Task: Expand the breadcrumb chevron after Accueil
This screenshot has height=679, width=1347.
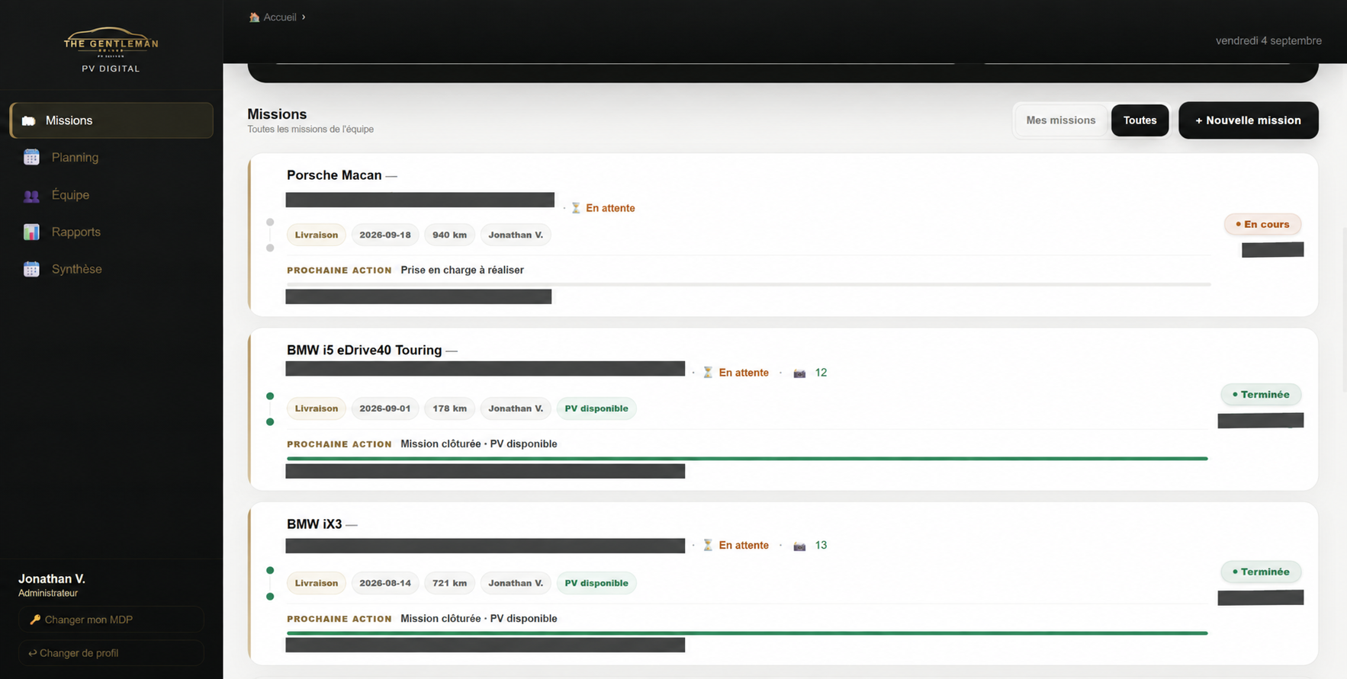Action: [304, 17]
